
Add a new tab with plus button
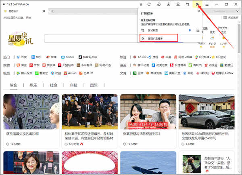pos(52,11)
